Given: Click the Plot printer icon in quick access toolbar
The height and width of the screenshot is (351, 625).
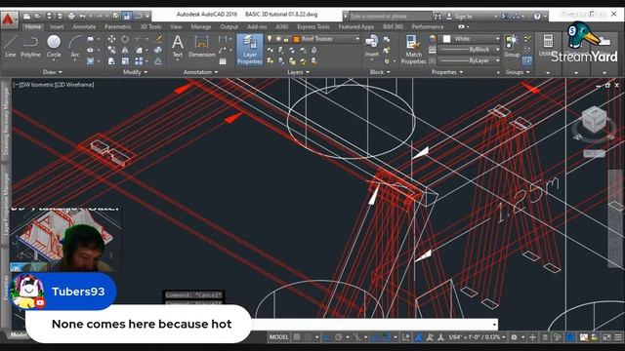Looking at the screenshot, I should (71, 17).
